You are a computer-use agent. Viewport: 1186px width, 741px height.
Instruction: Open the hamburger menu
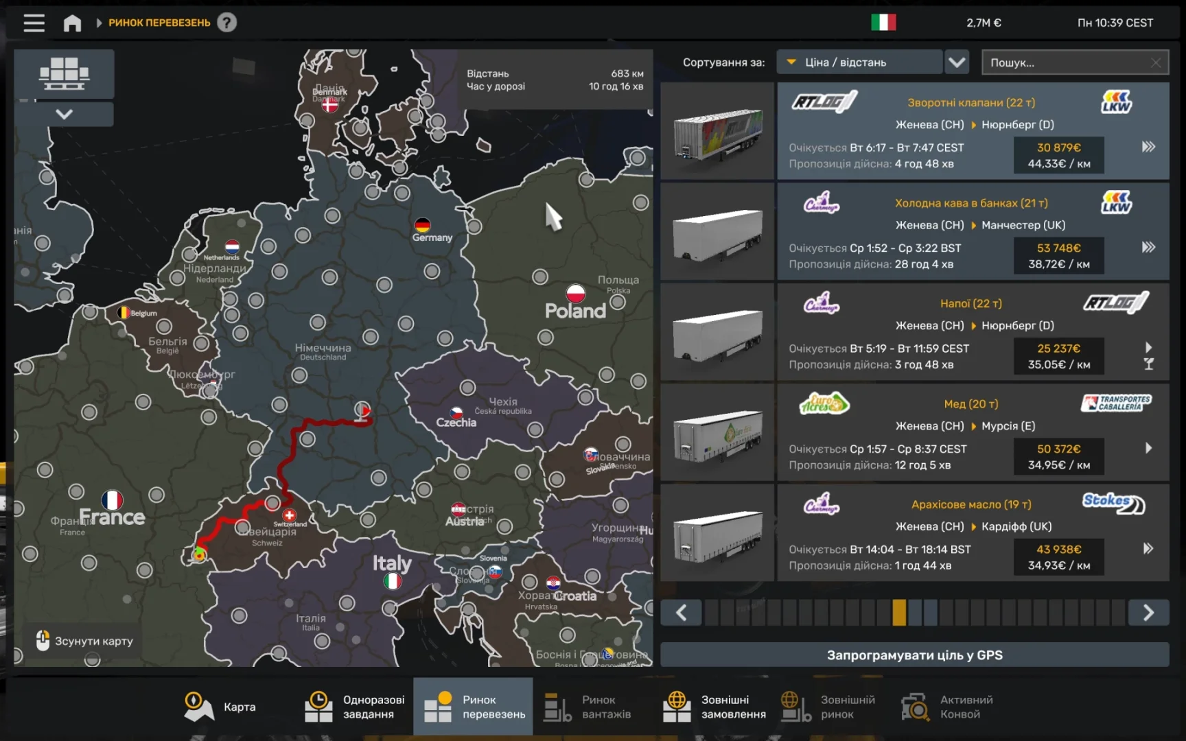pos(34,23)
